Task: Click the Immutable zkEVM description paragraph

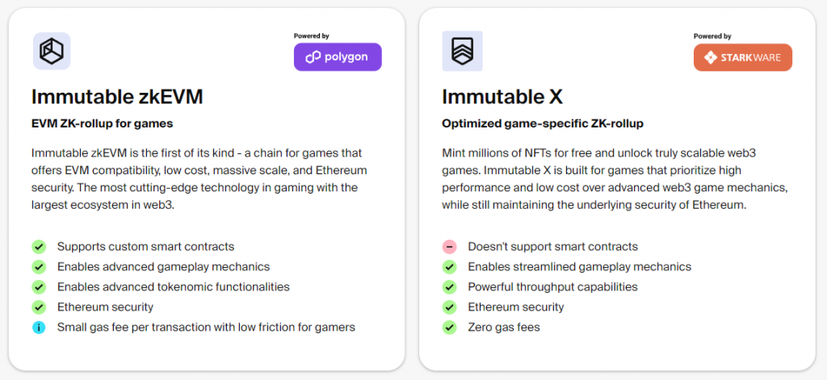Action: 199,179
